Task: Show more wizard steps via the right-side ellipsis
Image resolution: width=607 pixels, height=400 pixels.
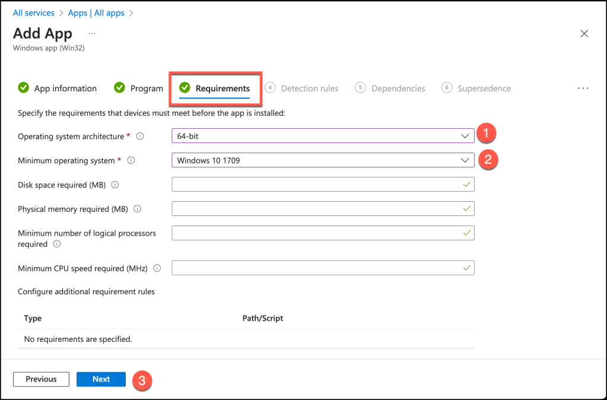Action: (583, 88)
